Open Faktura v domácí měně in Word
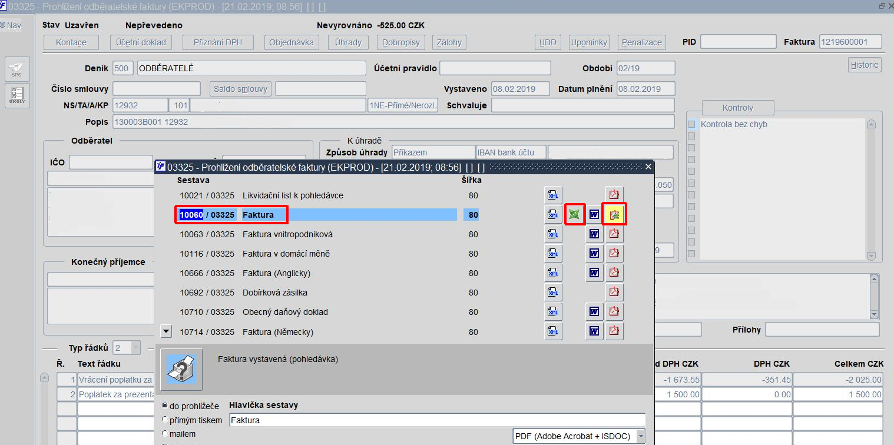This screenshot has height=445, width=894. [594, 254]
